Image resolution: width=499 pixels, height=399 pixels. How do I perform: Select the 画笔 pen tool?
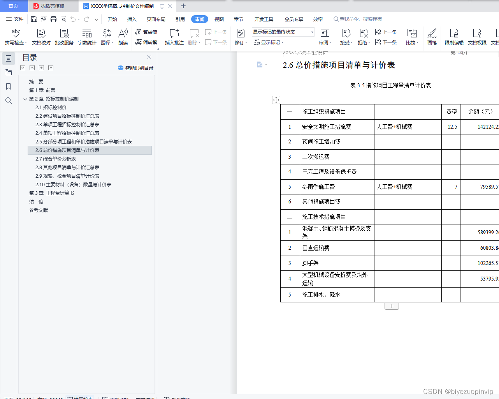tap(432, 37)
